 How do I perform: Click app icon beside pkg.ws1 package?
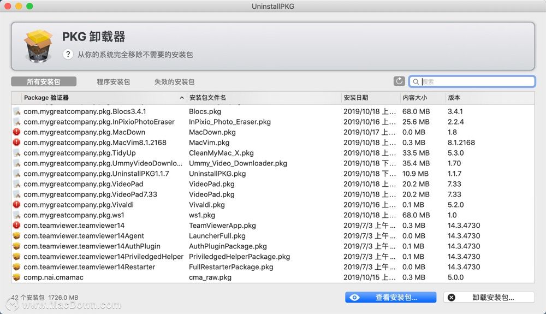16,215
